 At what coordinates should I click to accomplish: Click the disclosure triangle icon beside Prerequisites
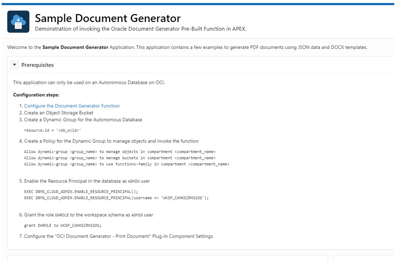[x=14, y=64]
